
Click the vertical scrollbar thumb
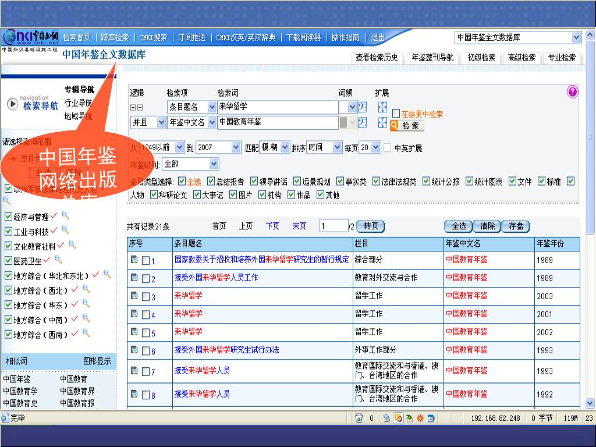[x=590, y=137]
